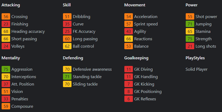Viewport: 222px width, 112px height.
Task: Click the Attacking section heading
Action: (x=11, y=5)
